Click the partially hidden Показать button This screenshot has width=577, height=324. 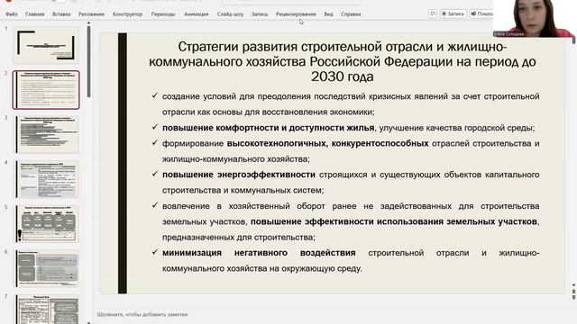point(481,13)
